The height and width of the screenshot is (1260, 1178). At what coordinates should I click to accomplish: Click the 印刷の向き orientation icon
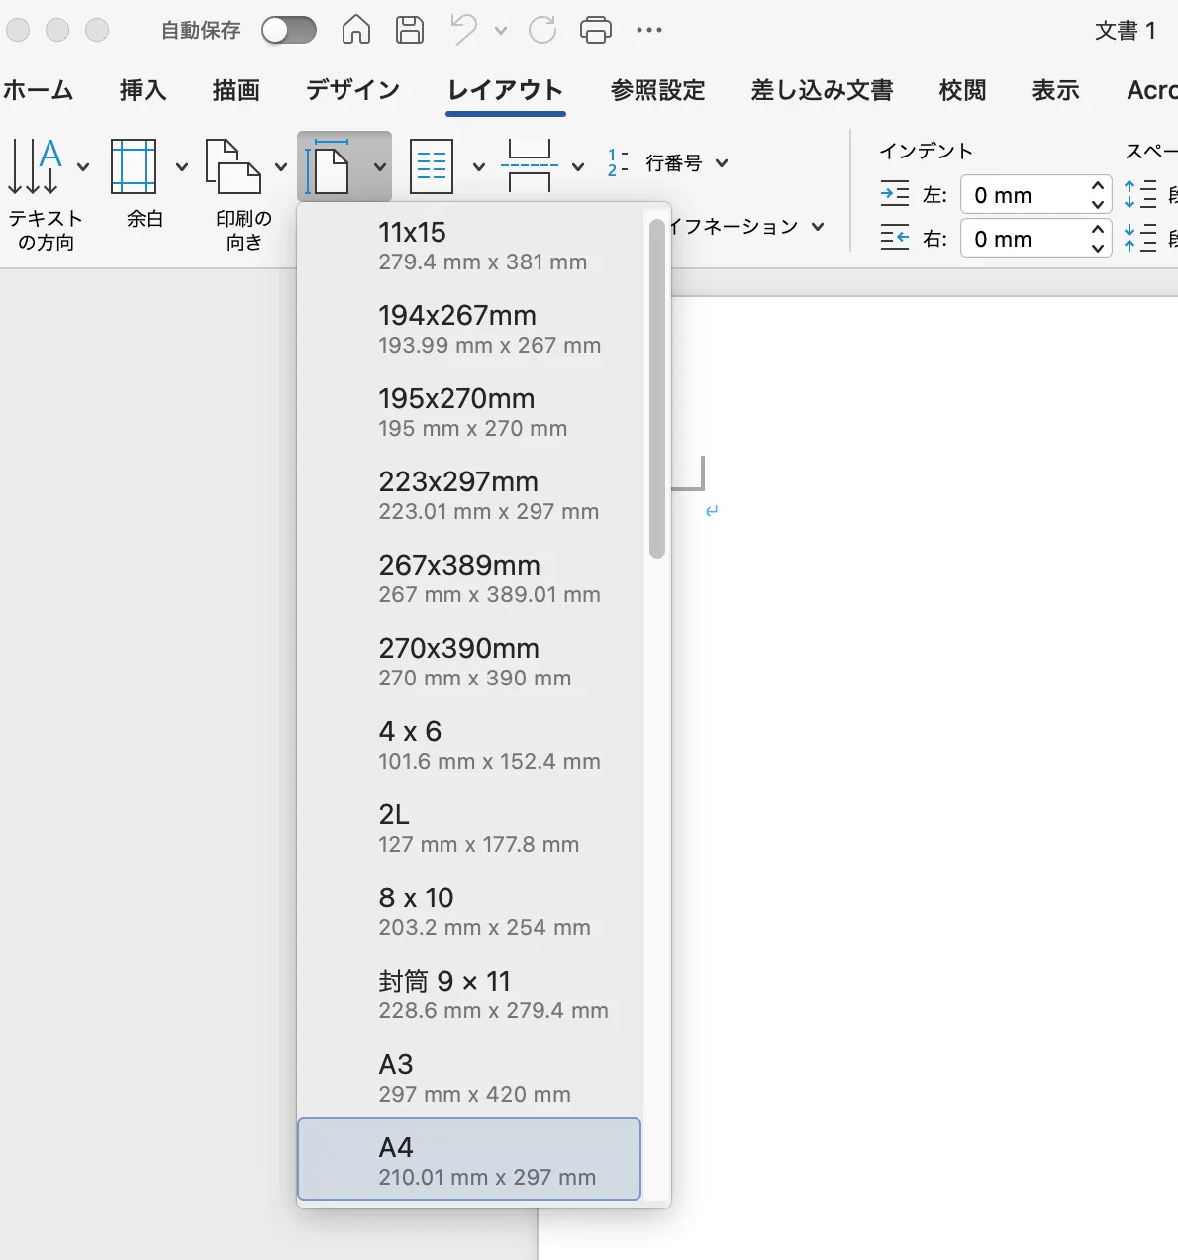point(234,166)
